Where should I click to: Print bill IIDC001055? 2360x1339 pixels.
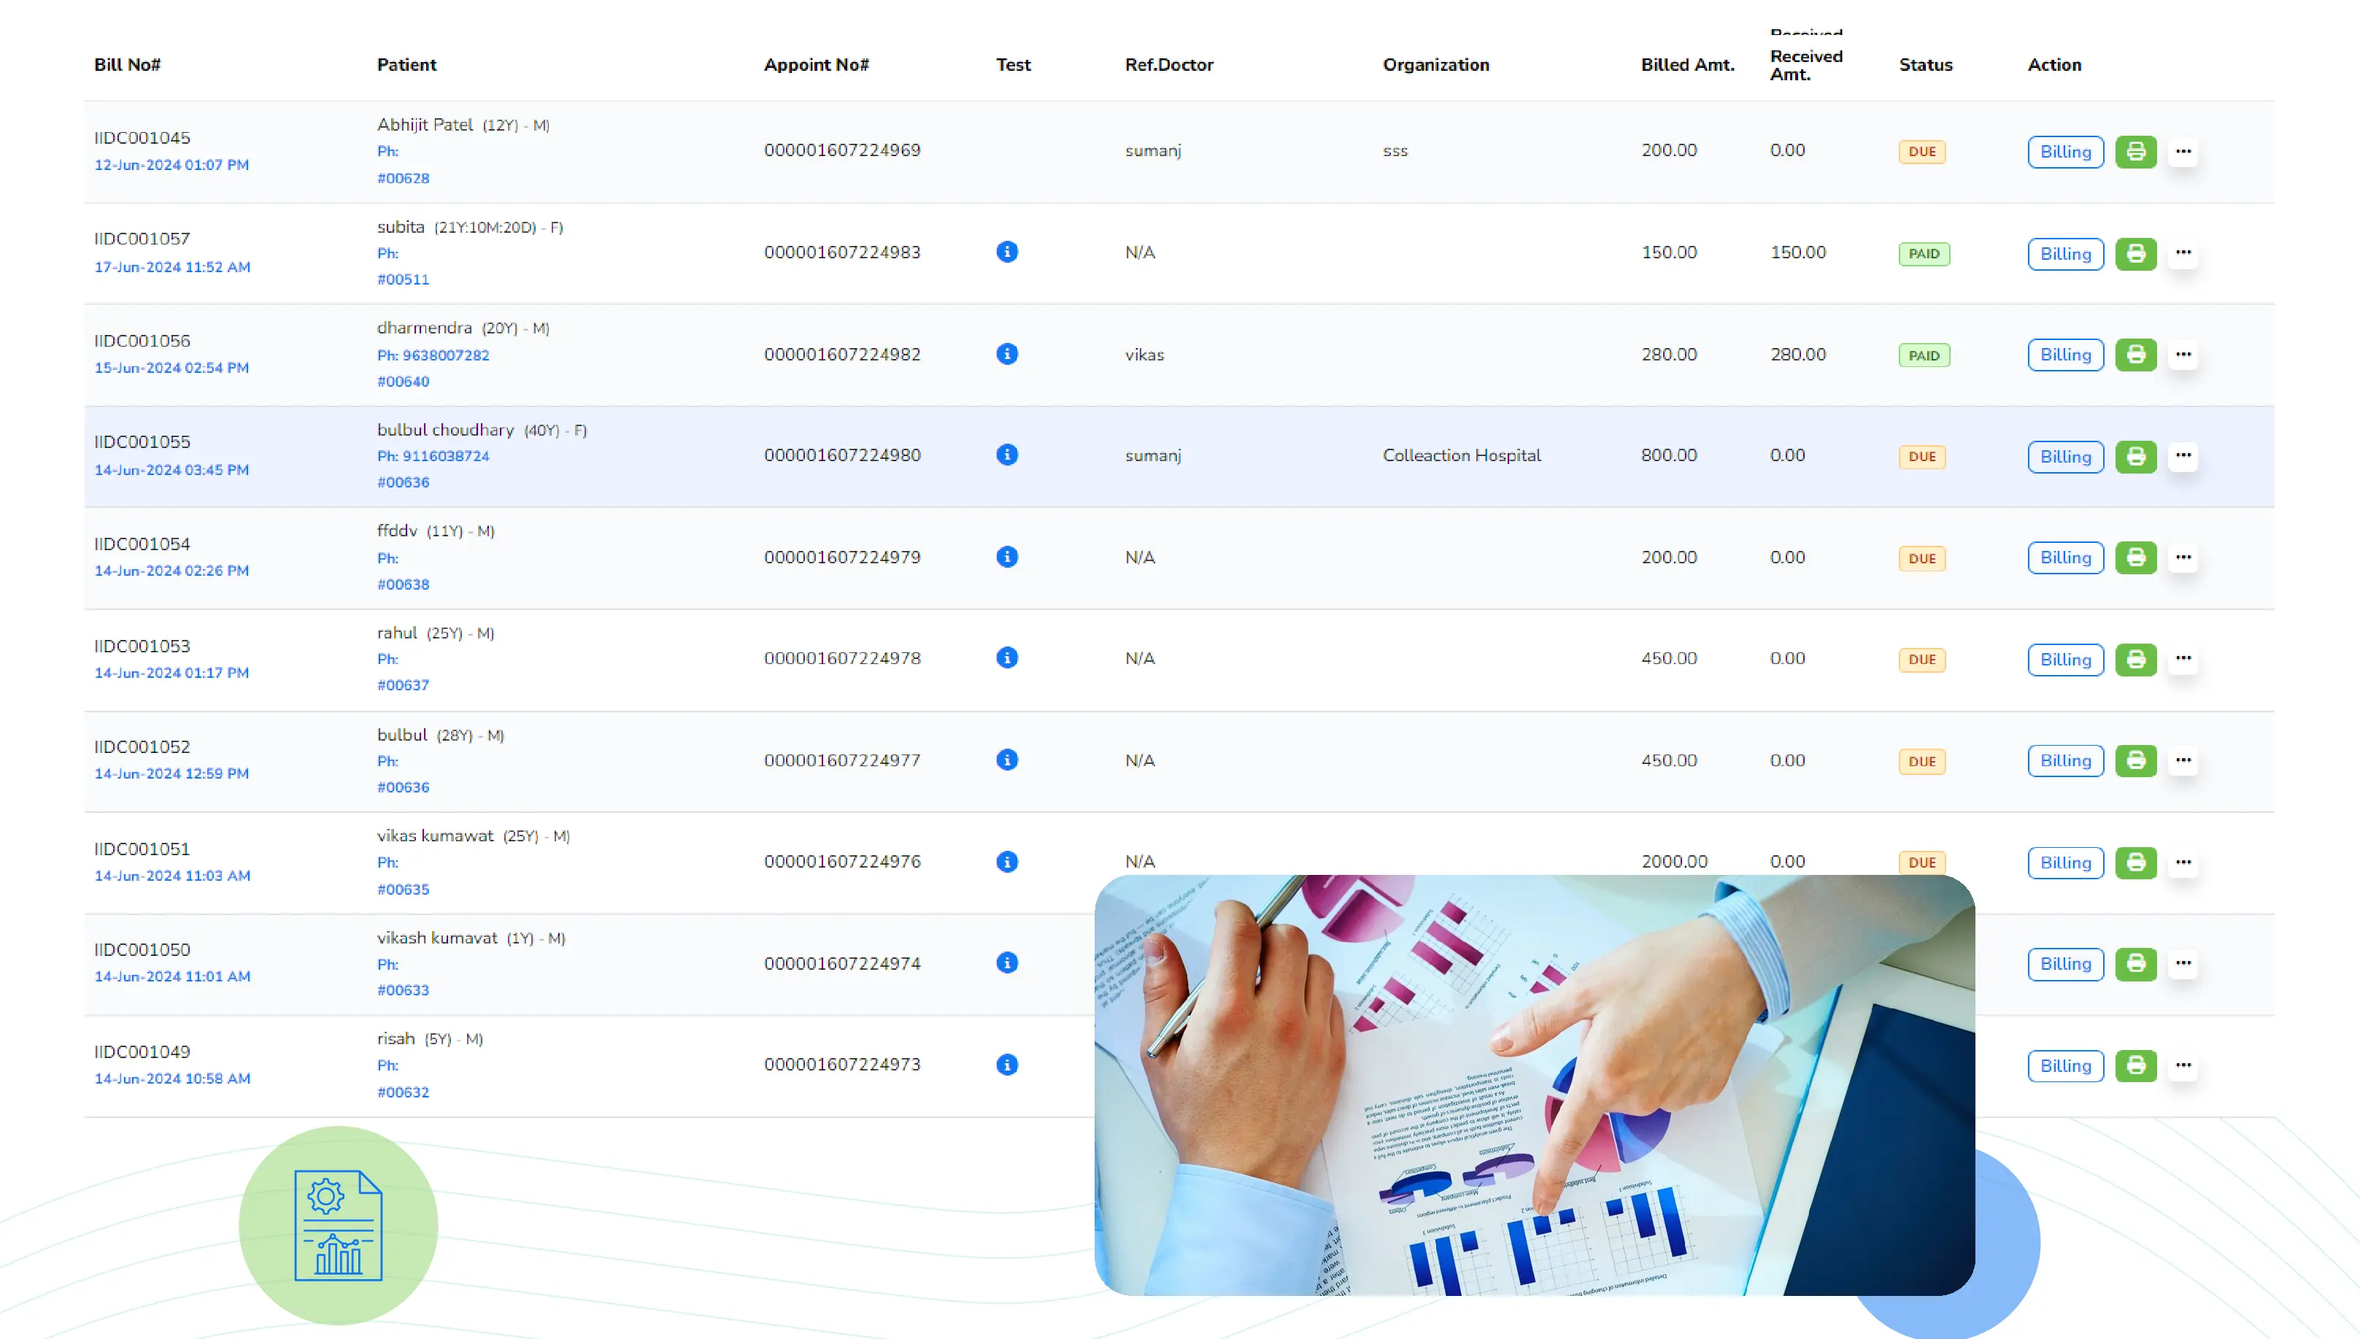pyautogui.click(x=2135, y=456)
